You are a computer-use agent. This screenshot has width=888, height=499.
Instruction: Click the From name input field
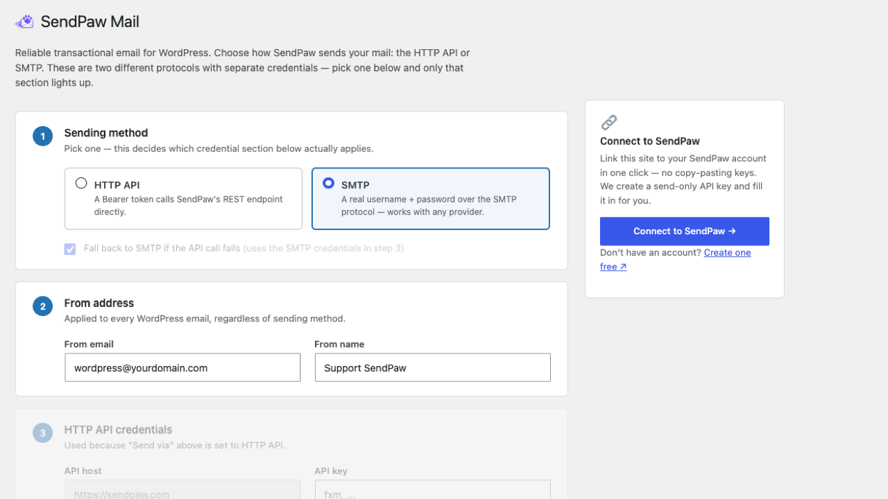coord(432,367)
